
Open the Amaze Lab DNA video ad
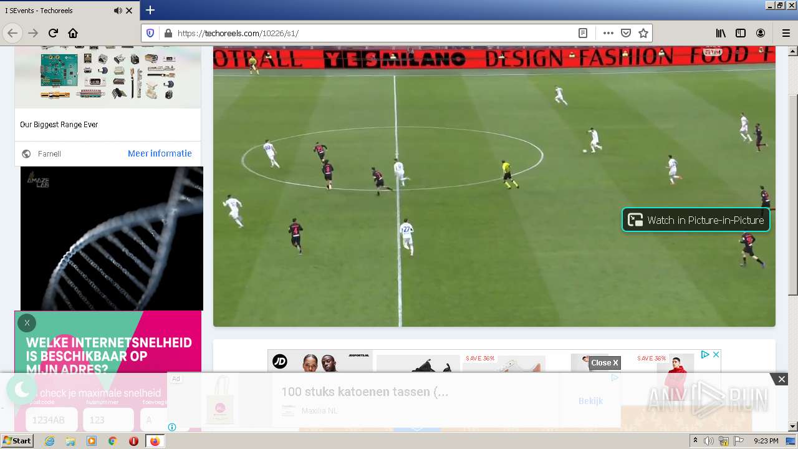click(112, 238)
